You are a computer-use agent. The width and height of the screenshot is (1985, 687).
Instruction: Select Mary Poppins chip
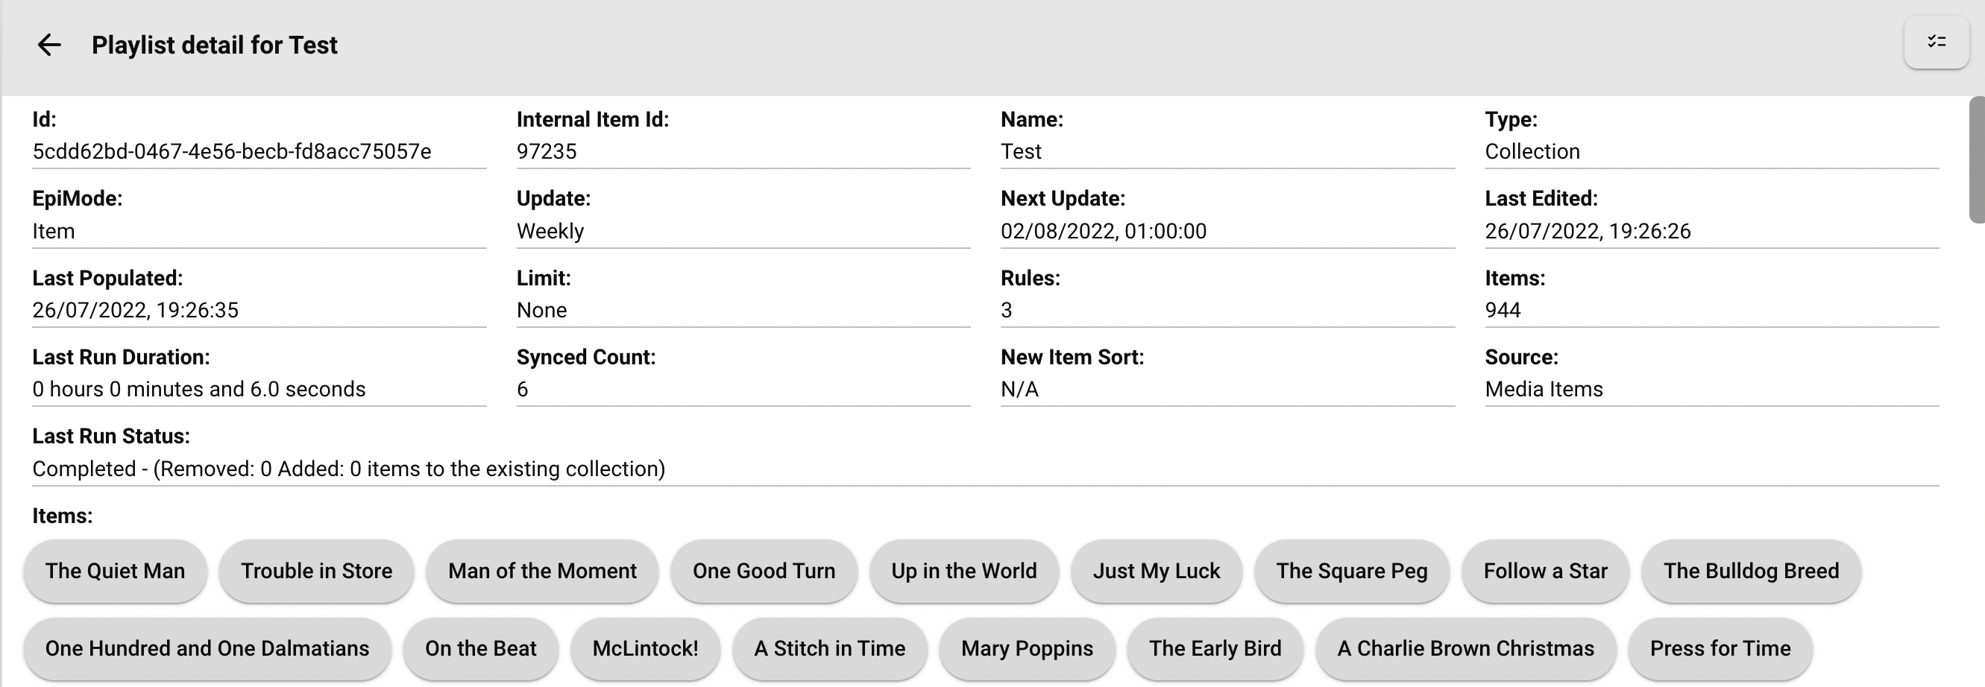point(1028,648)
